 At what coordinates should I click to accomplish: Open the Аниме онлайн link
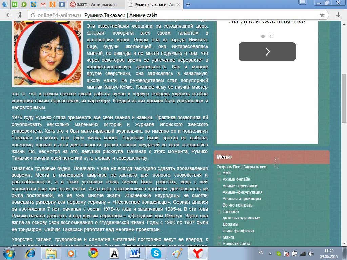click(x=236, y=179)
